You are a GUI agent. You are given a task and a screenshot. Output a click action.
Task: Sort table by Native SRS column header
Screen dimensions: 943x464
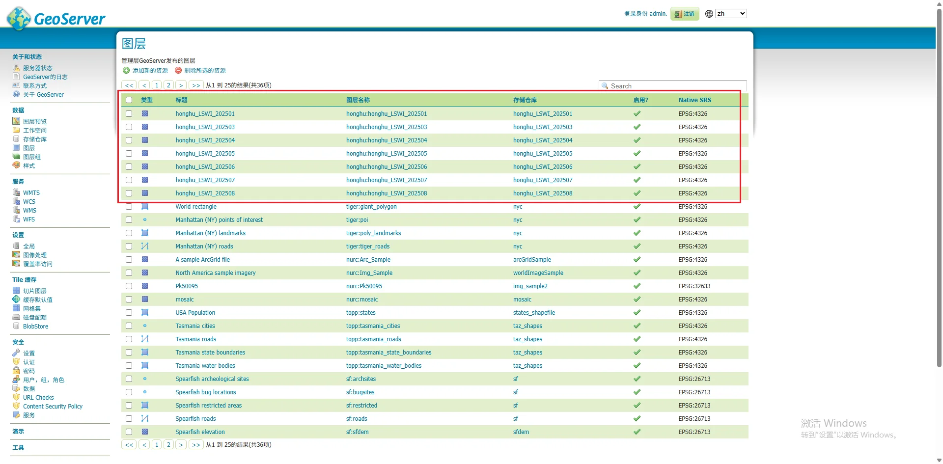[694, 100]
